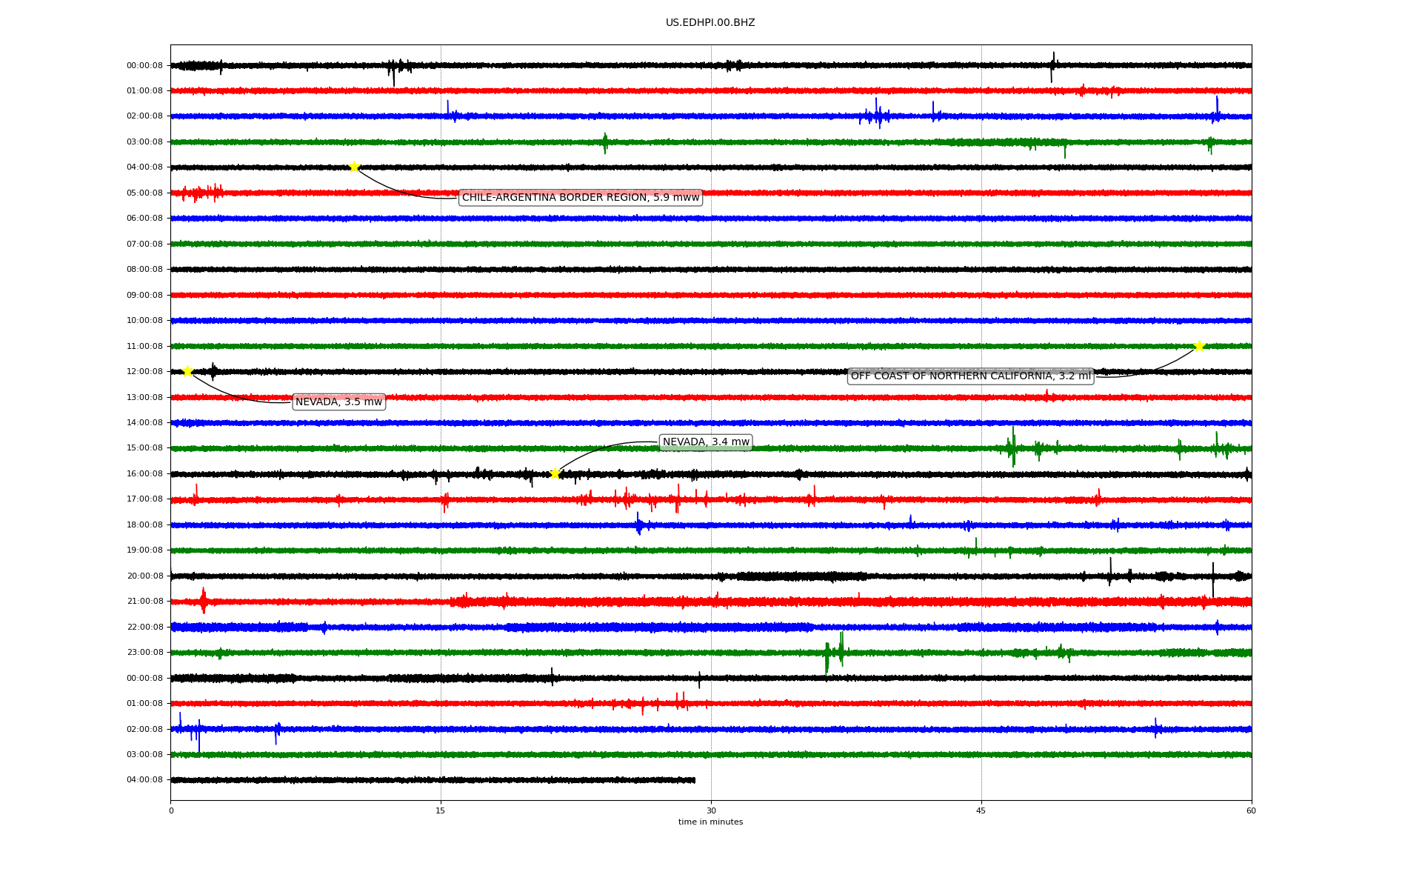Click the 23:00:08 row time label
Viewport: 1422px width, 889px height.
144,653
